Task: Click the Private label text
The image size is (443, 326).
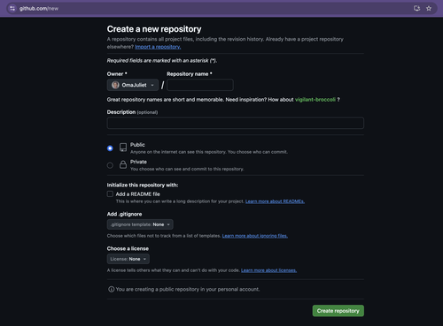Action: (138, 162)
